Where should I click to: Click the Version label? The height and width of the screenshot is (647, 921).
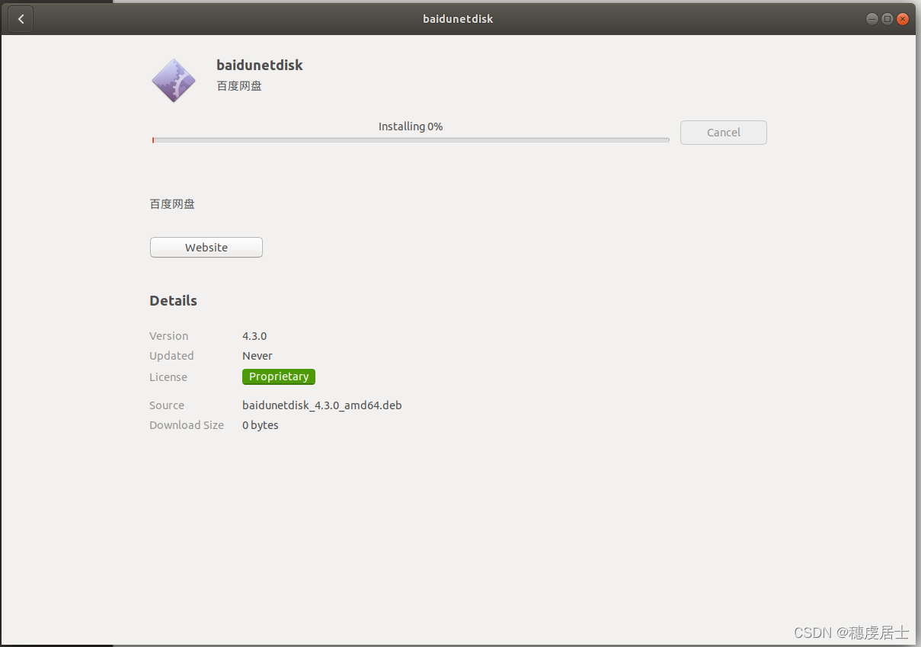coord(169,336)
